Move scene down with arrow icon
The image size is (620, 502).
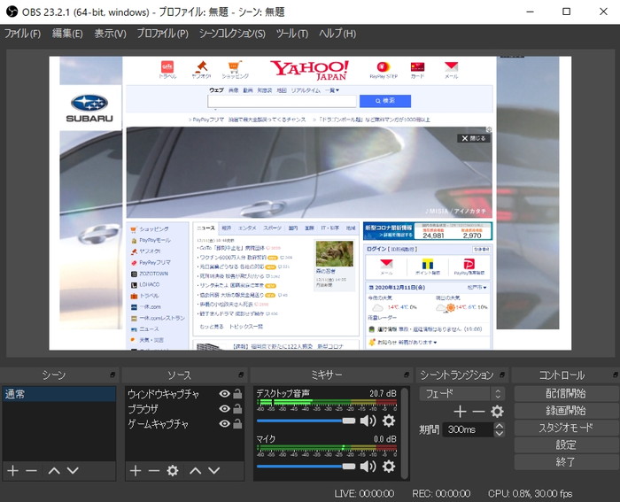tap(73, 470)
